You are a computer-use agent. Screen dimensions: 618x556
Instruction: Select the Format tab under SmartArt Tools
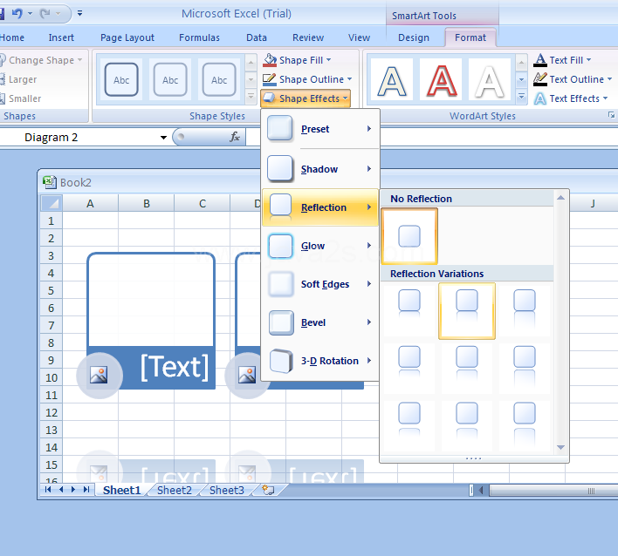coord(470,37)
